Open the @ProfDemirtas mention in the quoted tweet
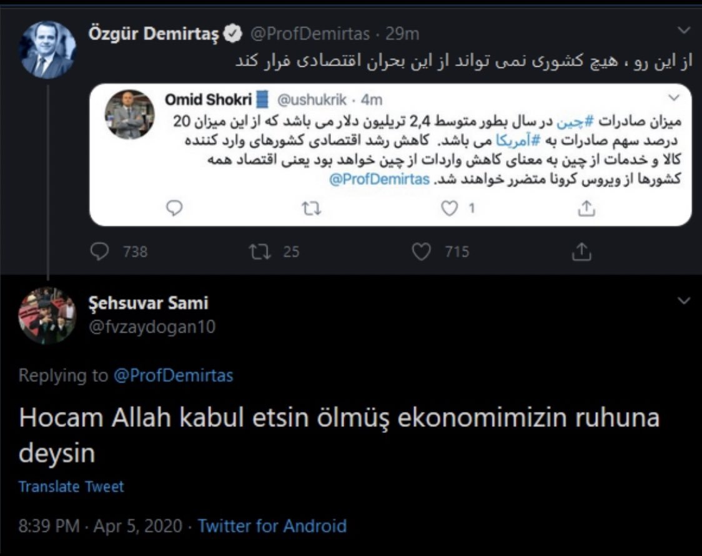Viewport: 702px width, 556px height. (x=380, y=179)
